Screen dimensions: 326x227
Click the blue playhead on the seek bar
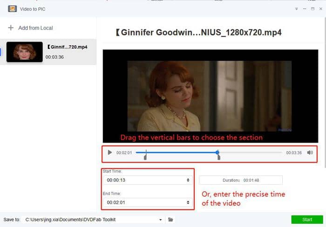pos(217,152)
